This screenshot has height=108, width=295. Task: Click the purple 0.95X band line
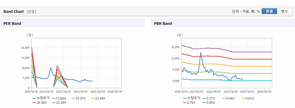(252, 52)
